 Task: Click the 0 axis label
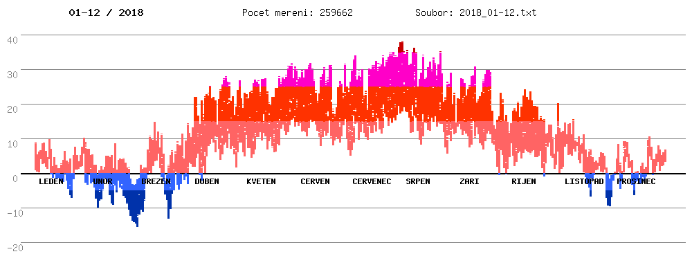(15, 179)
